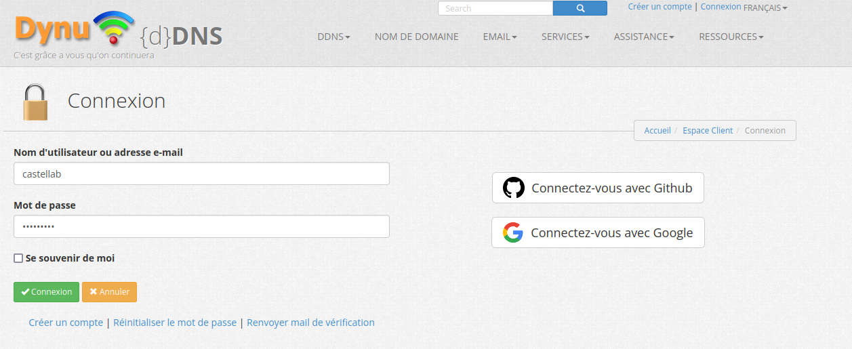This screenshot has width=852, height=349.
Task: Open the RESSOURCES dropdown
Action: pyautogui.click(x=731, y=37)
